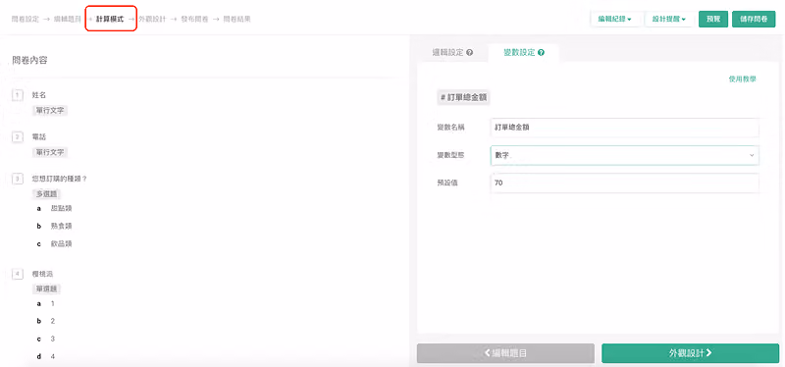The height and width of the screenshot is (367, 785).
Task: Expand the 變數型態 select box
Action: (624, 155)
